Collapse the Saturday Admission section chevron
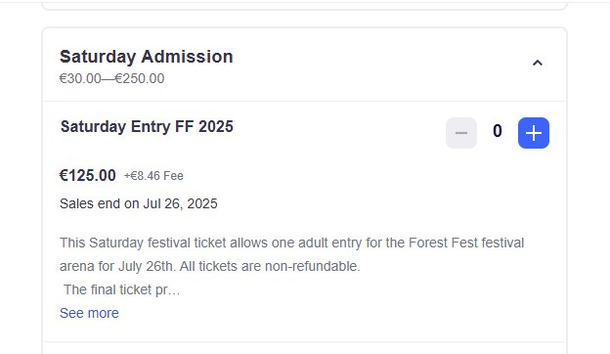The width and height of the screenshot is (610, 354). (538, 63)
